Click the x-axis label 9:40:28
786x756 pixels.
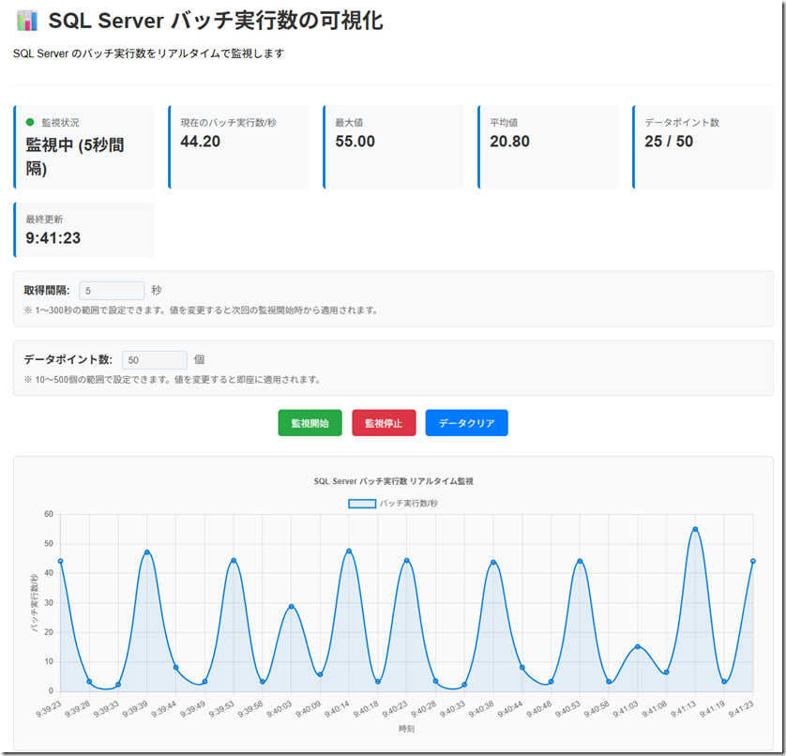point(424,708)
